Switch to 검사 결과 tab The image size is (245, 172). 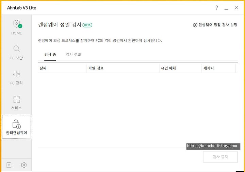[x=73, y=55]
